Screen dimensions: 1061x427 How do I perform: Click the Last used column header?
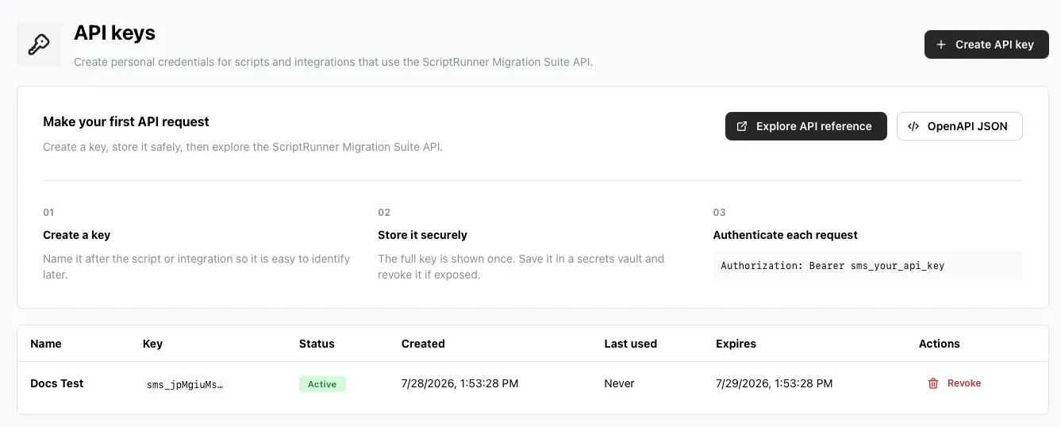[630, 344]
